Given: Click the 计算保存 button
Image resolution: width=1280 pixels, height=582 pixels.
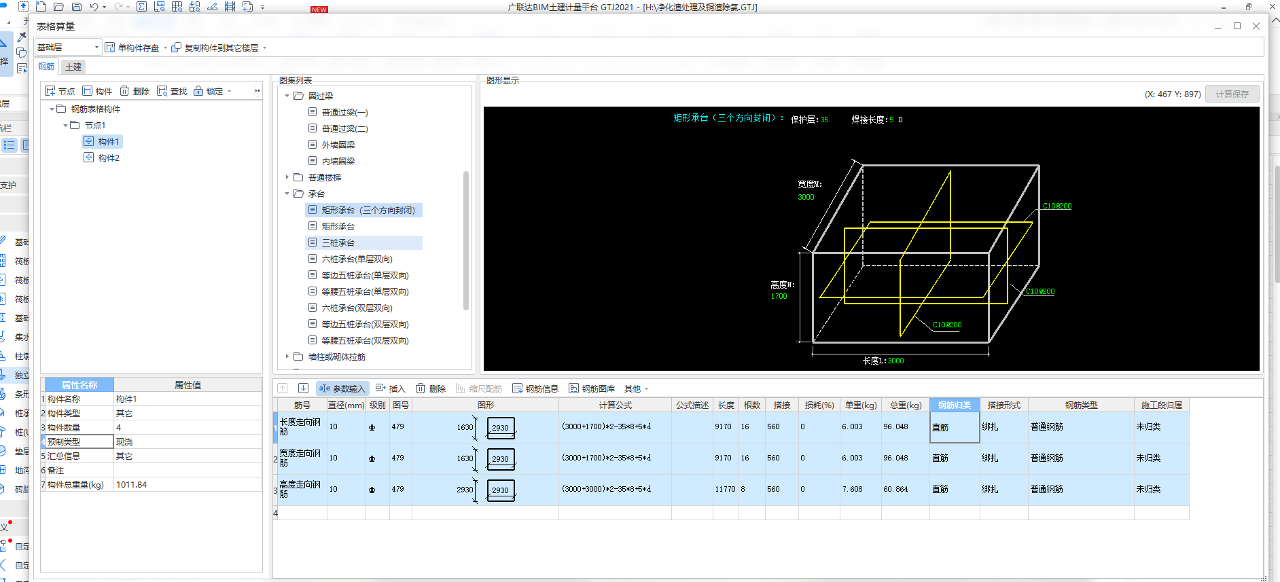Looking at the screenshot, I should pyautogui.click(x=1232, y=94).
